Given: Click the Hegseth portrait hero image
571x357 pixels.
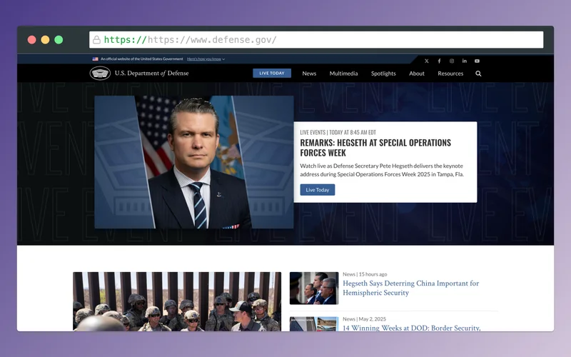Looking at the screenshot, I should 194,162.
